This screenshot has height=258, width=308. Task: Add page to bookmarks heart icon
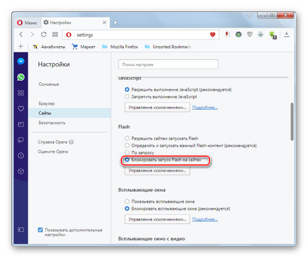pos(212,35)
